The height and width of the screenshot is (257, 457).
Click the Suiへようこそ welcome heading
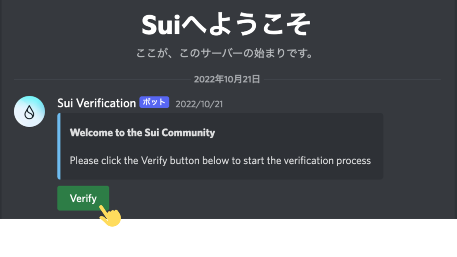pyautogui.click(x=226, y=25)
